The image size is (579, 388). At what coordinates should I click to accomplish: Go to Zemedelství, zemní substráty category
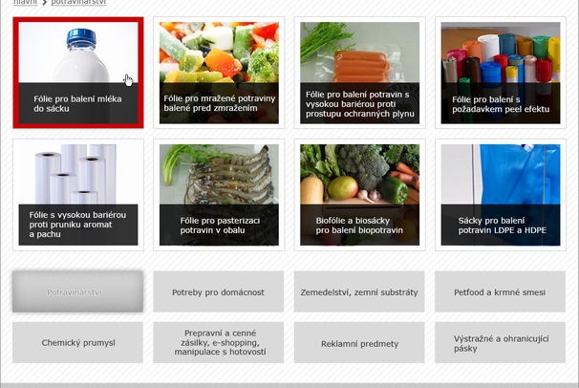[359, 291]
